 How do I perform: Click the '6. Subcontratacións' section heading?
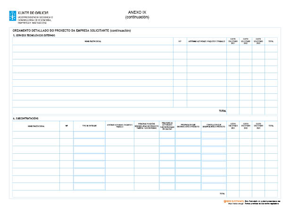[x=26, y=118]
